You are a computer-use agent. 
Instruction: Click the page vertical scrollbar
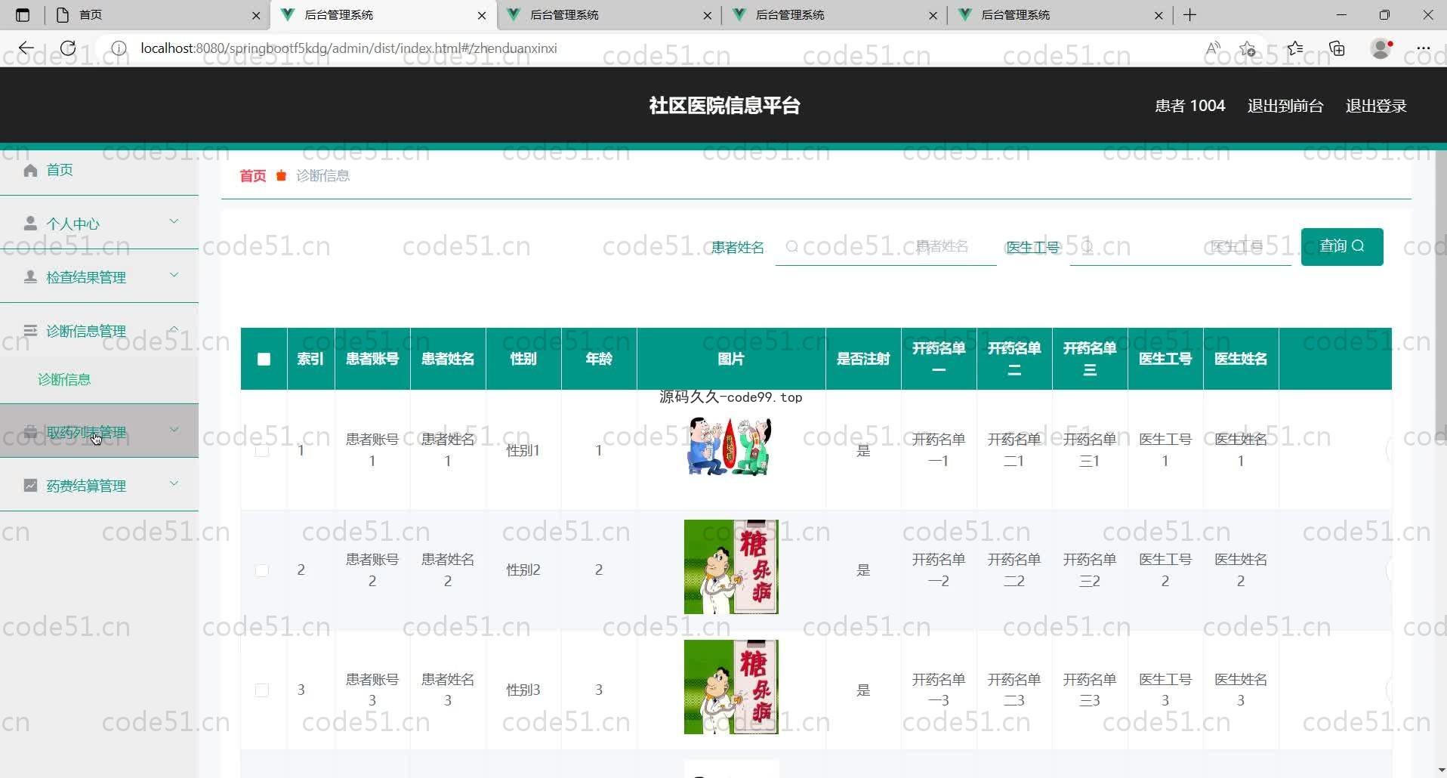click(1440, 295)
